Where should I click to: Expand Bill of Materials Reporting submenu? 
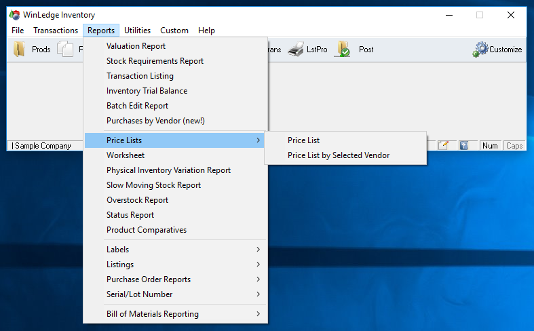pyautogui.click(x=175, y=314)
